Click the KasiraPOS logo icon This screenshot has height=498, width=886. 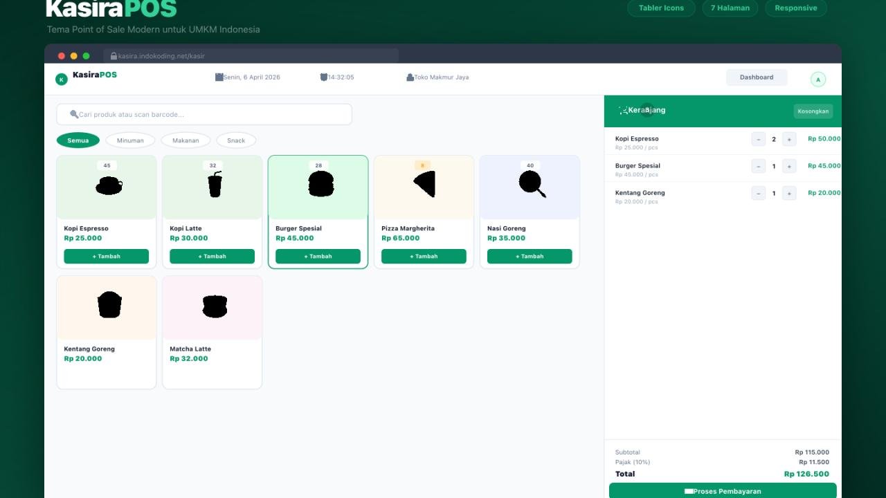pos(61,78)
